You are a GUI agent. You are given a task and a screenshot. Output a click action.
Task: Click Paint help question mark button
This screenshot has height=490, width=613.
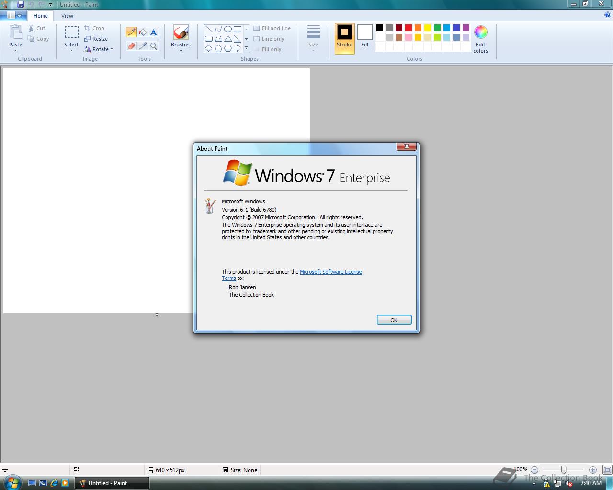click(608, 15)
